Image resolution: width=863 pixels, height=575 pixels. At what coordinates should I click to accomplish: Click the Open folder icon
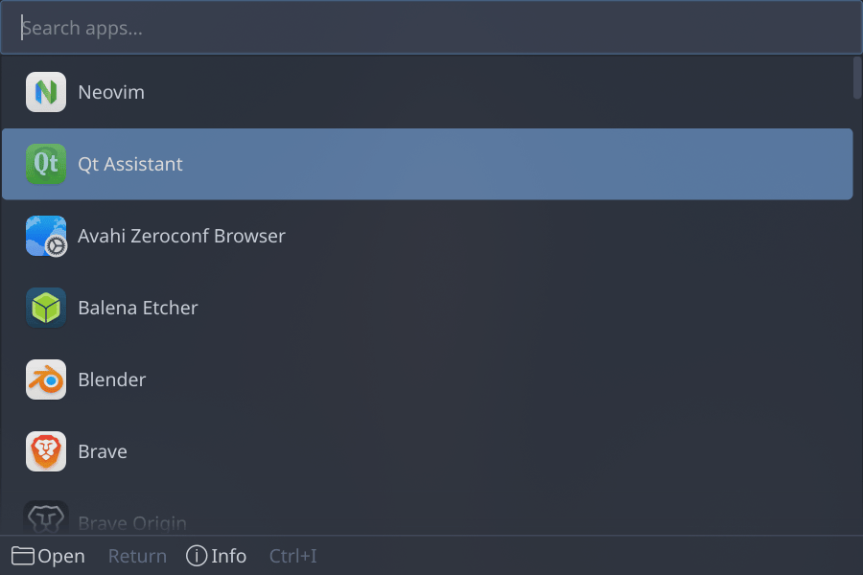click(23, 556)
